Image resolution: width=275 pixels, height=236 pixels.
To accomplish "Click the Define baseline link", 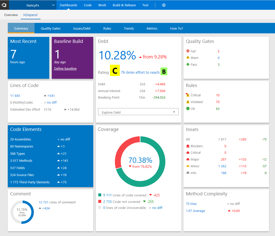I will tap(65, 68).
